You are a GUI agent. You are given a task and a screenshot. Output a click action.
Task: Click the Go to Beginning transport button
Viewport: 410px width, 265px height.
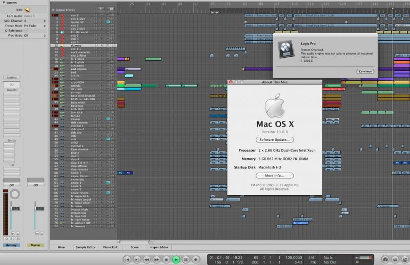point(127,259)
